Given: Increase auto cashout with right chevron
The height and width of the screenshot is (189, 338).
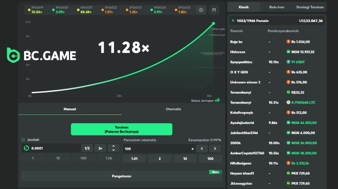Looking at the screenshot, I should click(215, 148).
